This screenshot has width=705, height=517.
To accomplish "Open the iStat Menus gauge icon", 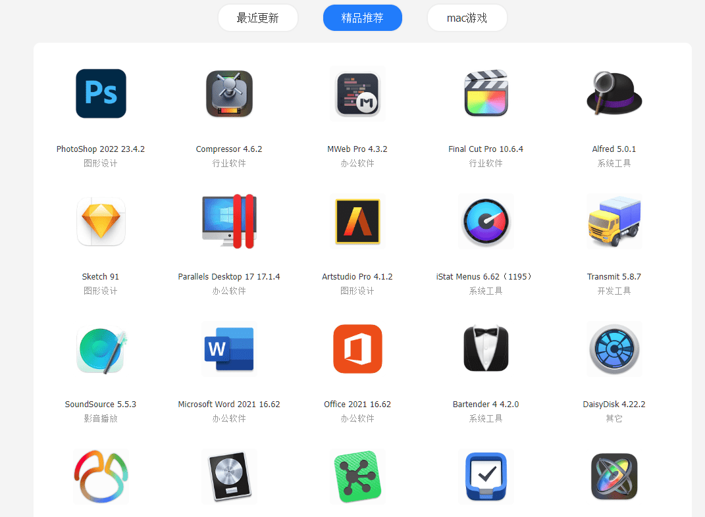I will coord(486,222).
